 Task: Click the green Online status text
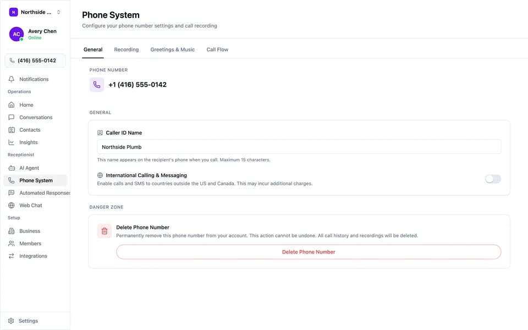tap(35, 38)
